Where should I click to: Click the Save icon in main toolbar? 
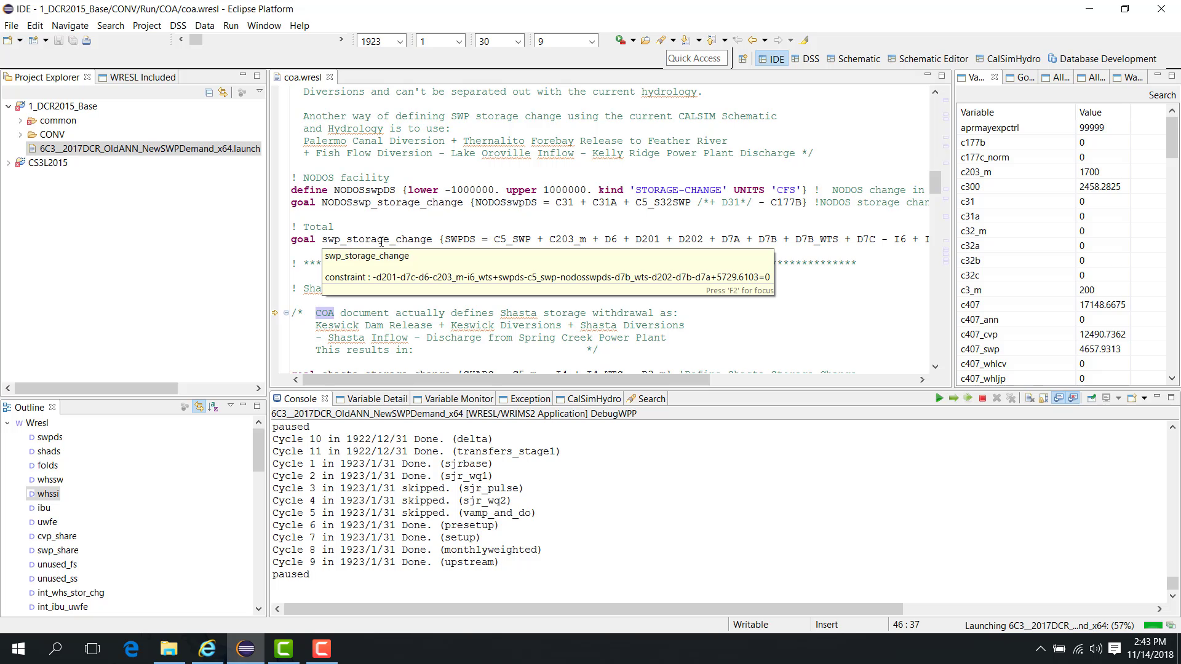pos(58,41)
